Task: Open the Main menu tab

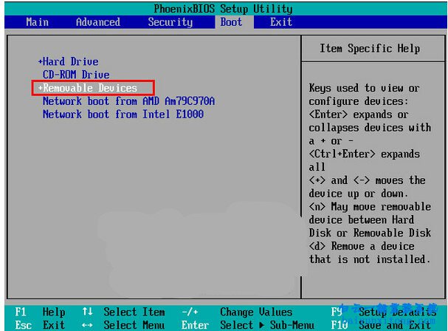Action: tap(37, 22)
